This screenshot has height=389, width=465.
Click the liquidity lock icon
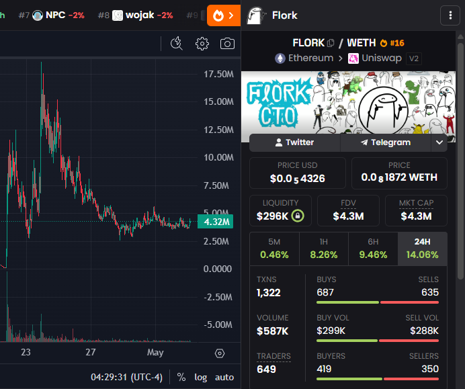click(298, 216)
